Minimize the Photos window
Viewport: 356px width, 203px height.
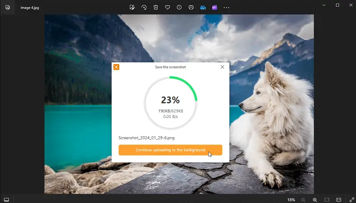click(x=324, y=5)
